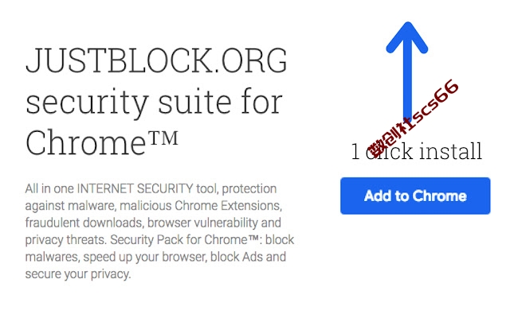Click the 'privacy threats' phrase
Image resolution: width=510 pixels, height=318 pixels.
(66, 240)
